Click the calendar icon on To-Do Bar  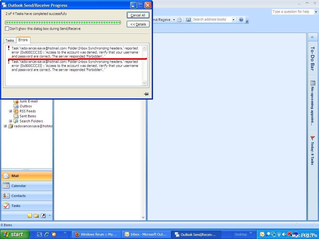point(313,83)
